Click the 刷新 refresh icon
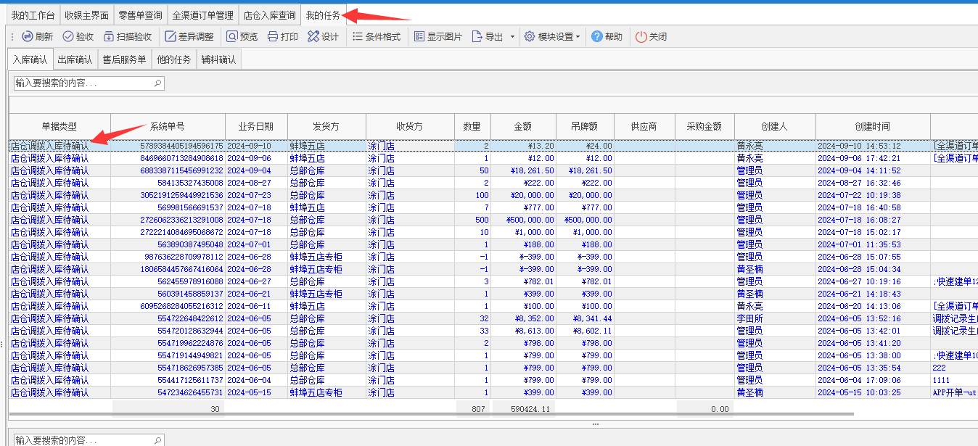Screen dimensions: 978x446 pyautogui.click(x=27, y=37)
